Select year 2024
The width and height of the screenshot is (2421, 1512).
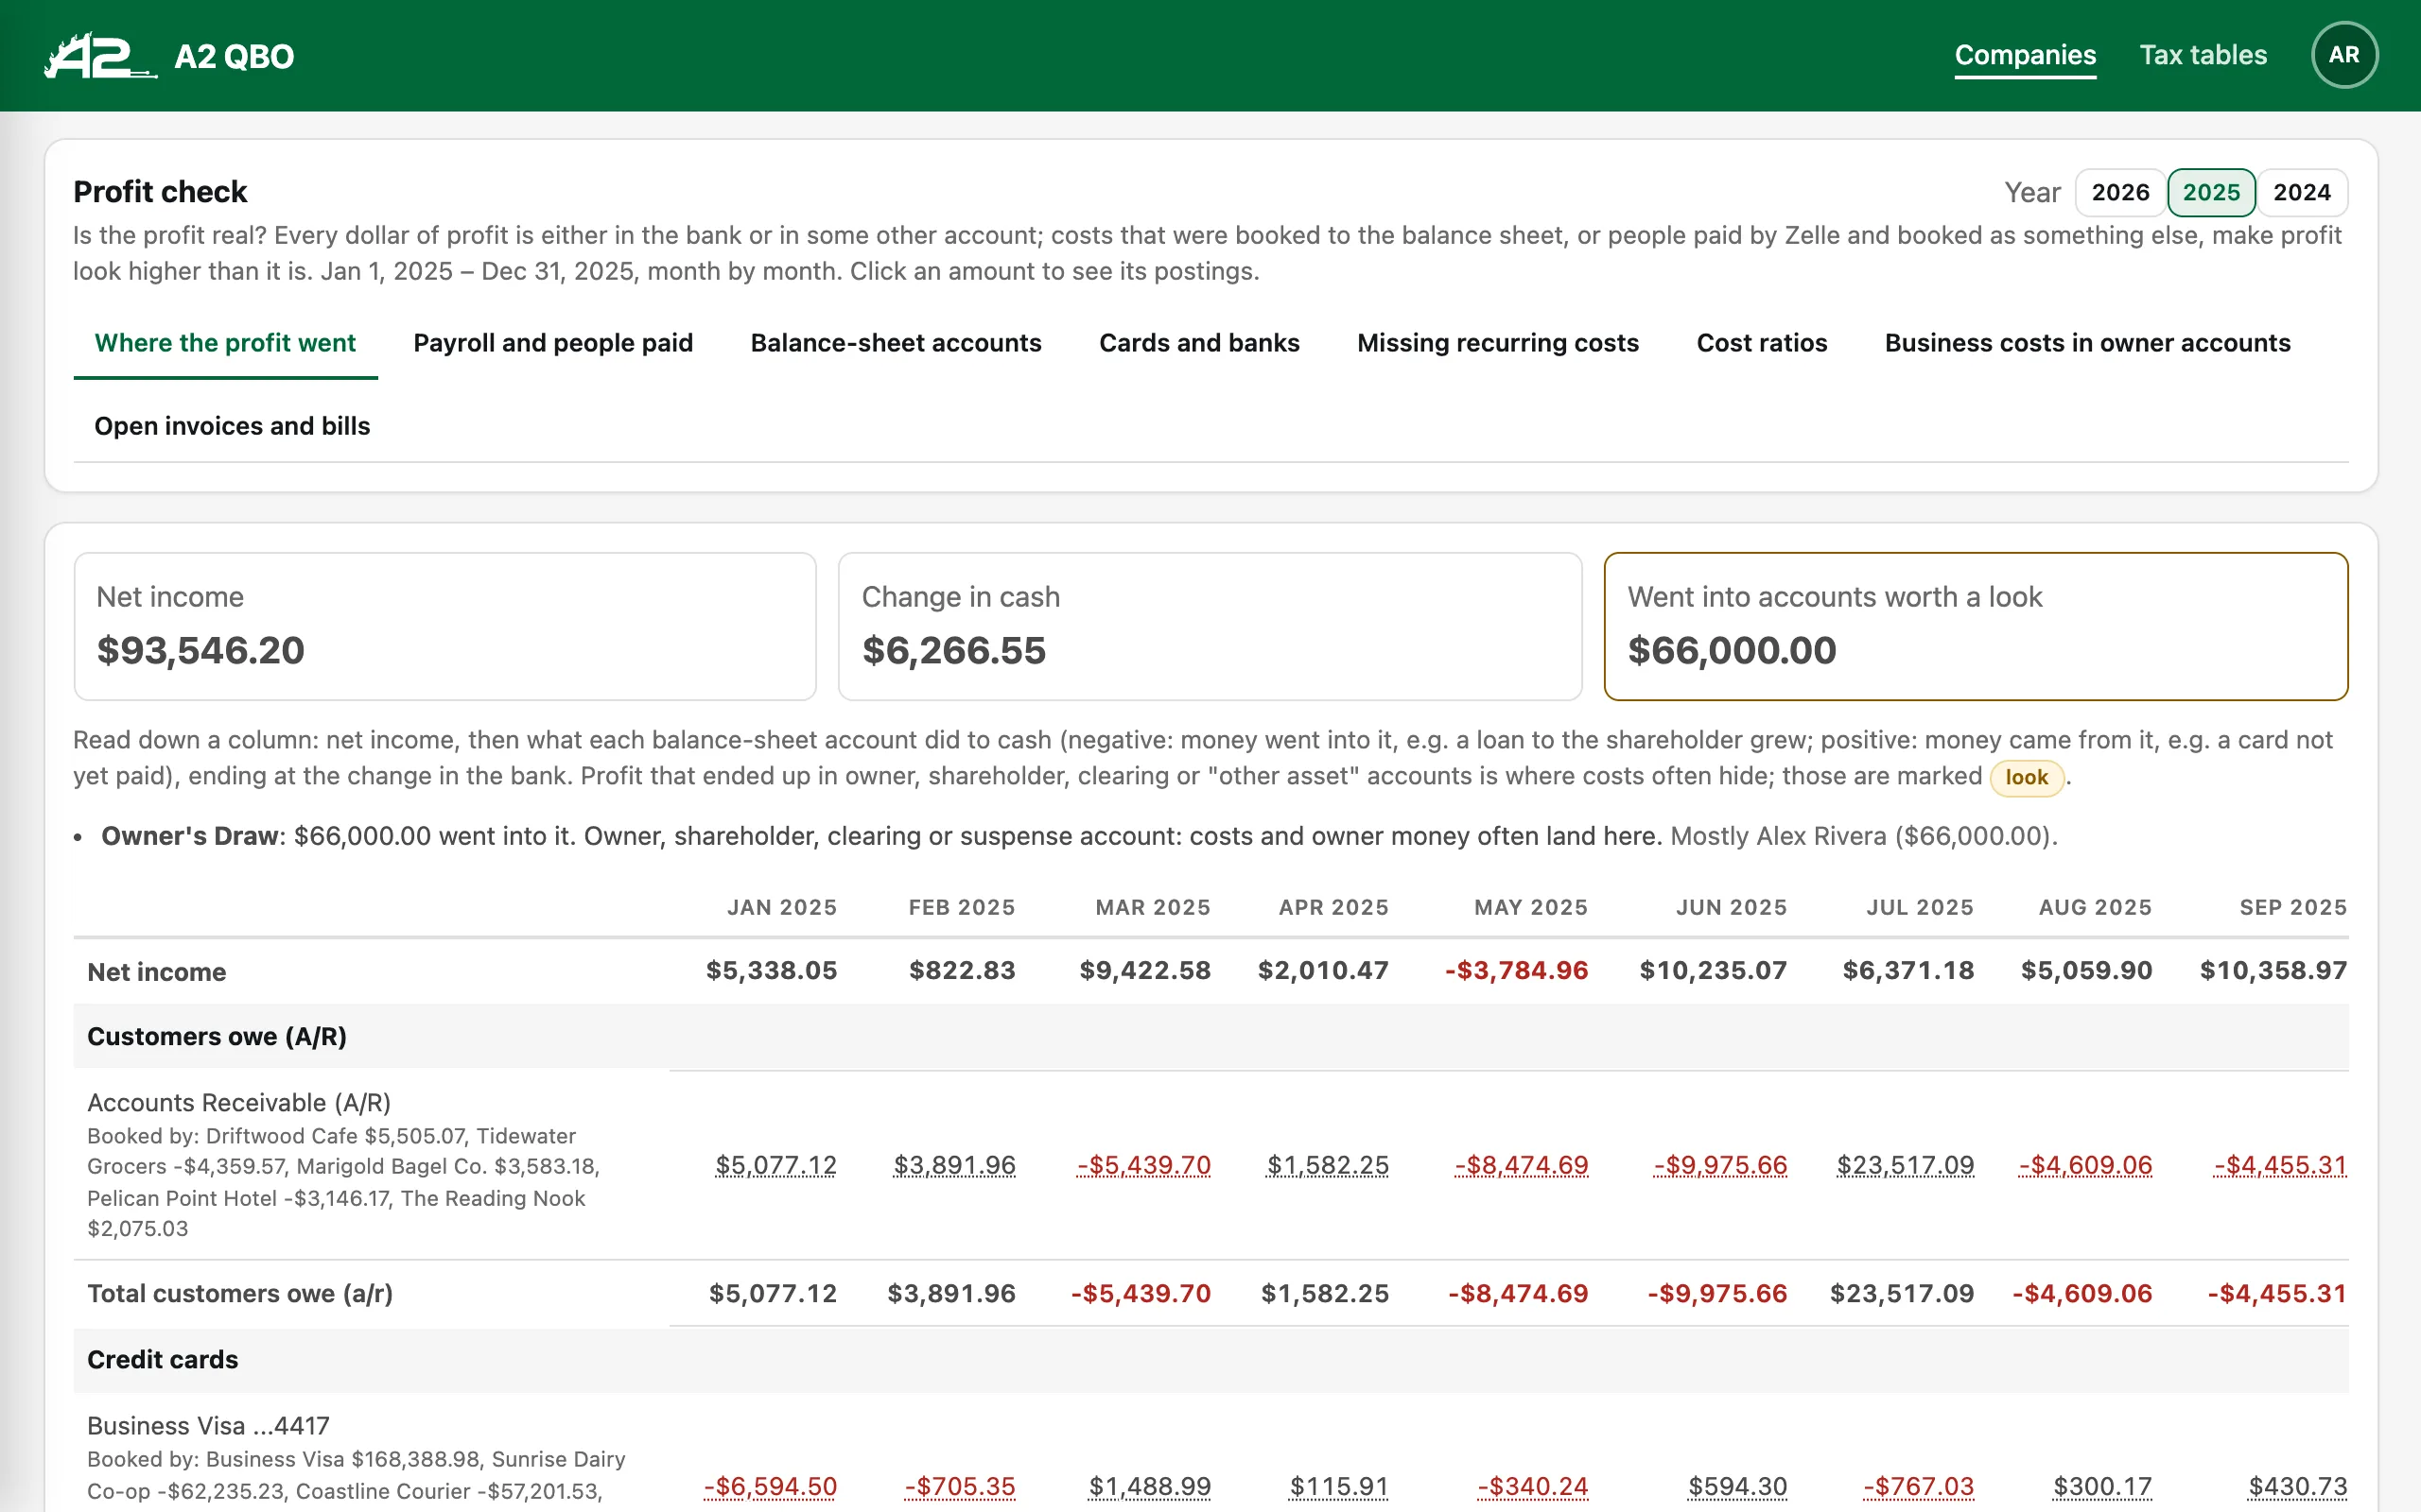(2302, 192)
